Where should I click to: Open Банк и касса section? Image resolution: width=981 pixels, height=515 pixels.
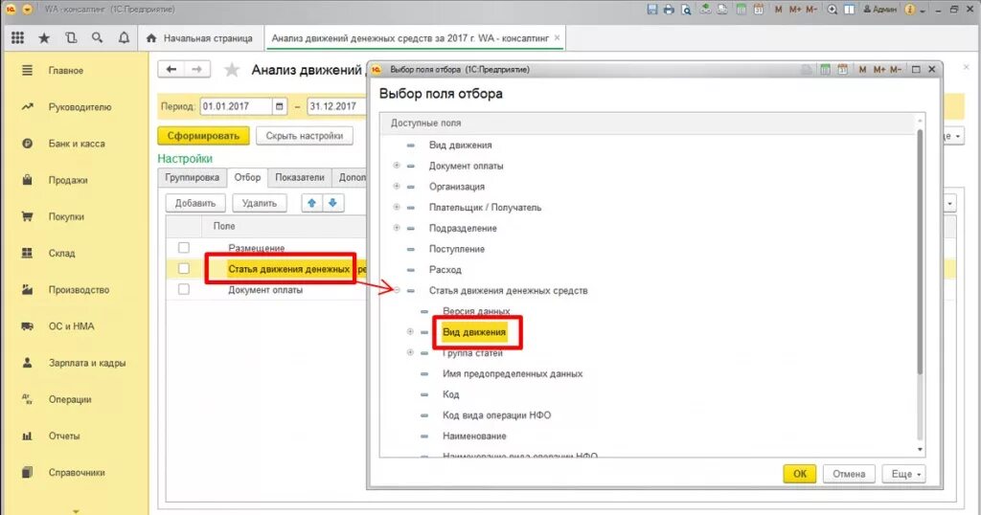coord(77,144)
